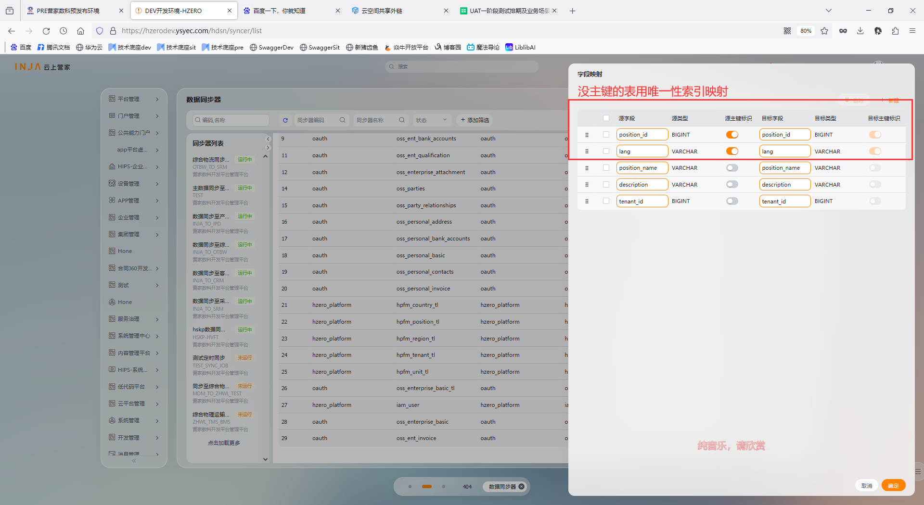Viewport: 924px width, 505px height.
Task: Open the LiblibAI bookmark
Action: [520, 47]
